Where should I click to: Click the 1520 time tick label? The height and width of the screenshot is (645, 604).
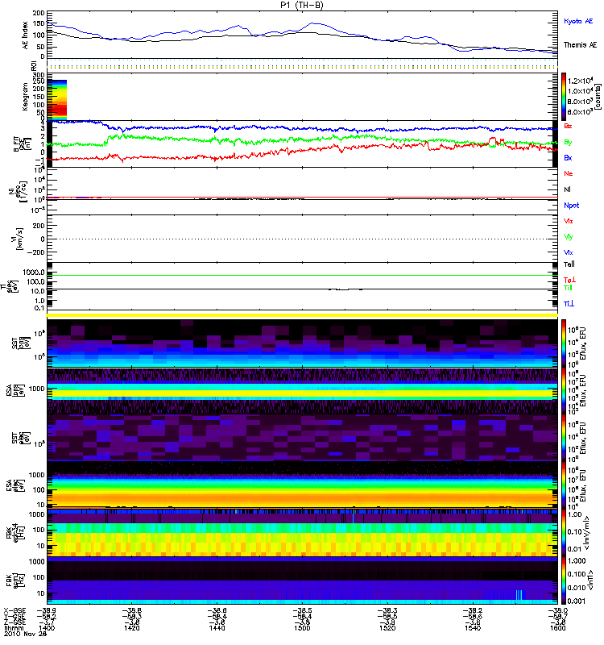(387, 628)
